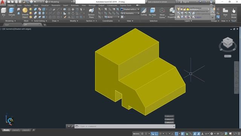Select the Box modeling tool
The image size is (241, 136).
[x=3, y=12]
